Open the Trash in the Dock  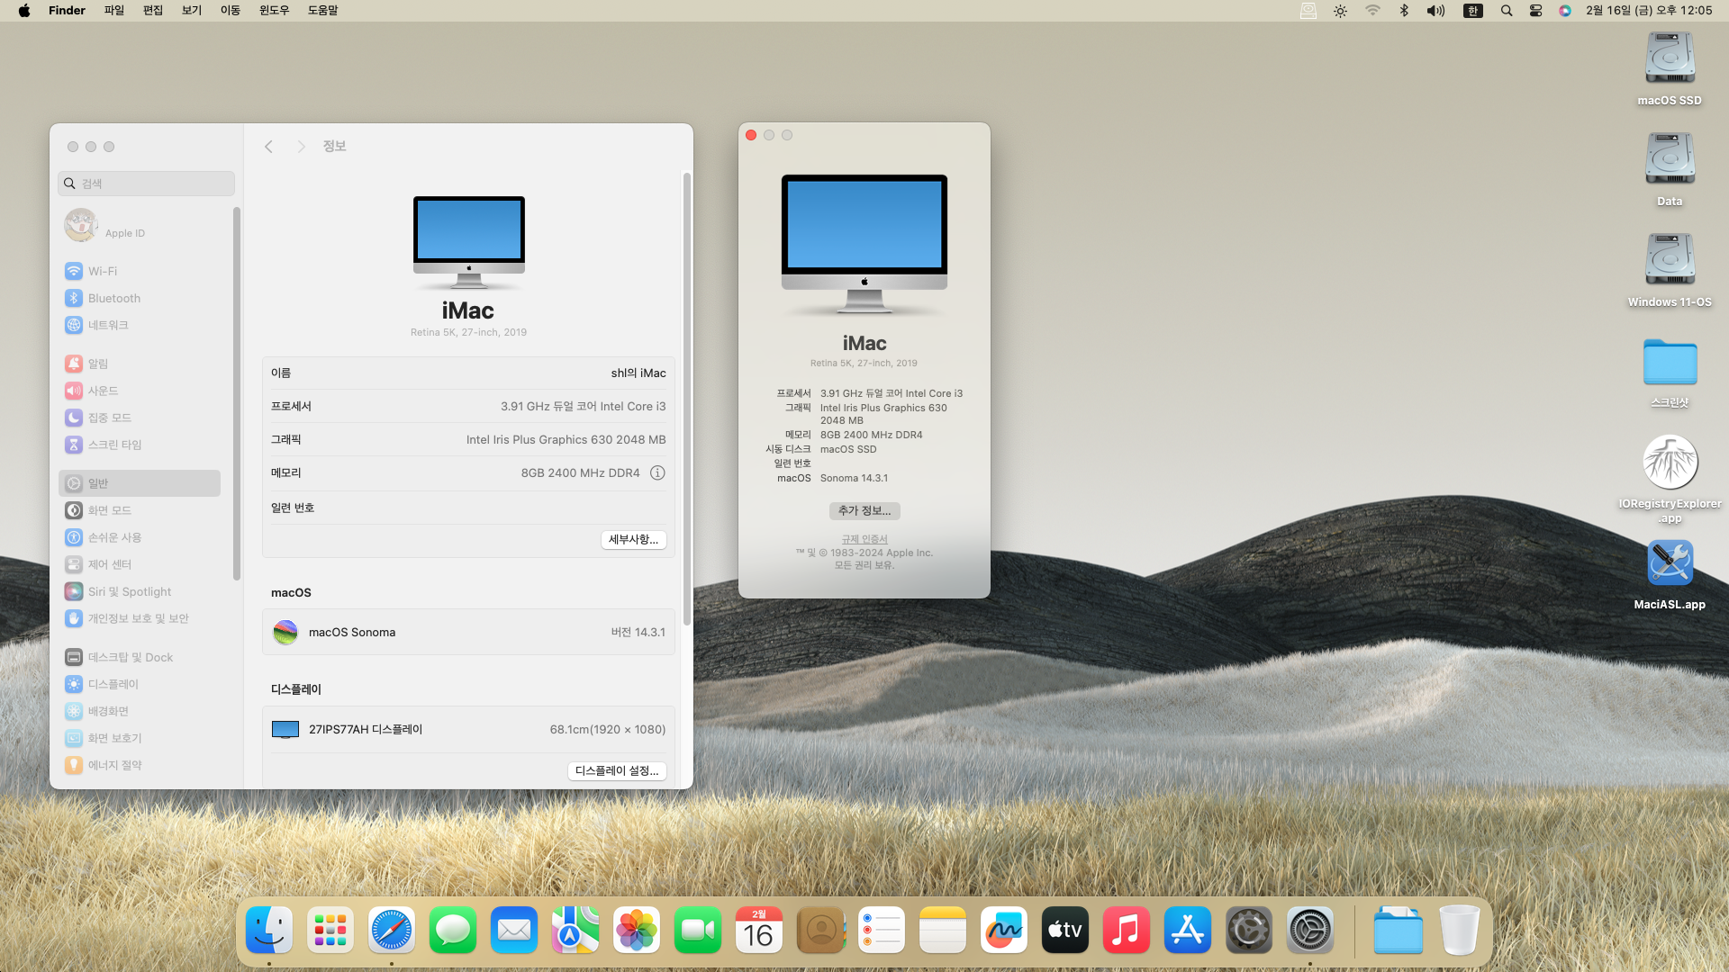1460,931
